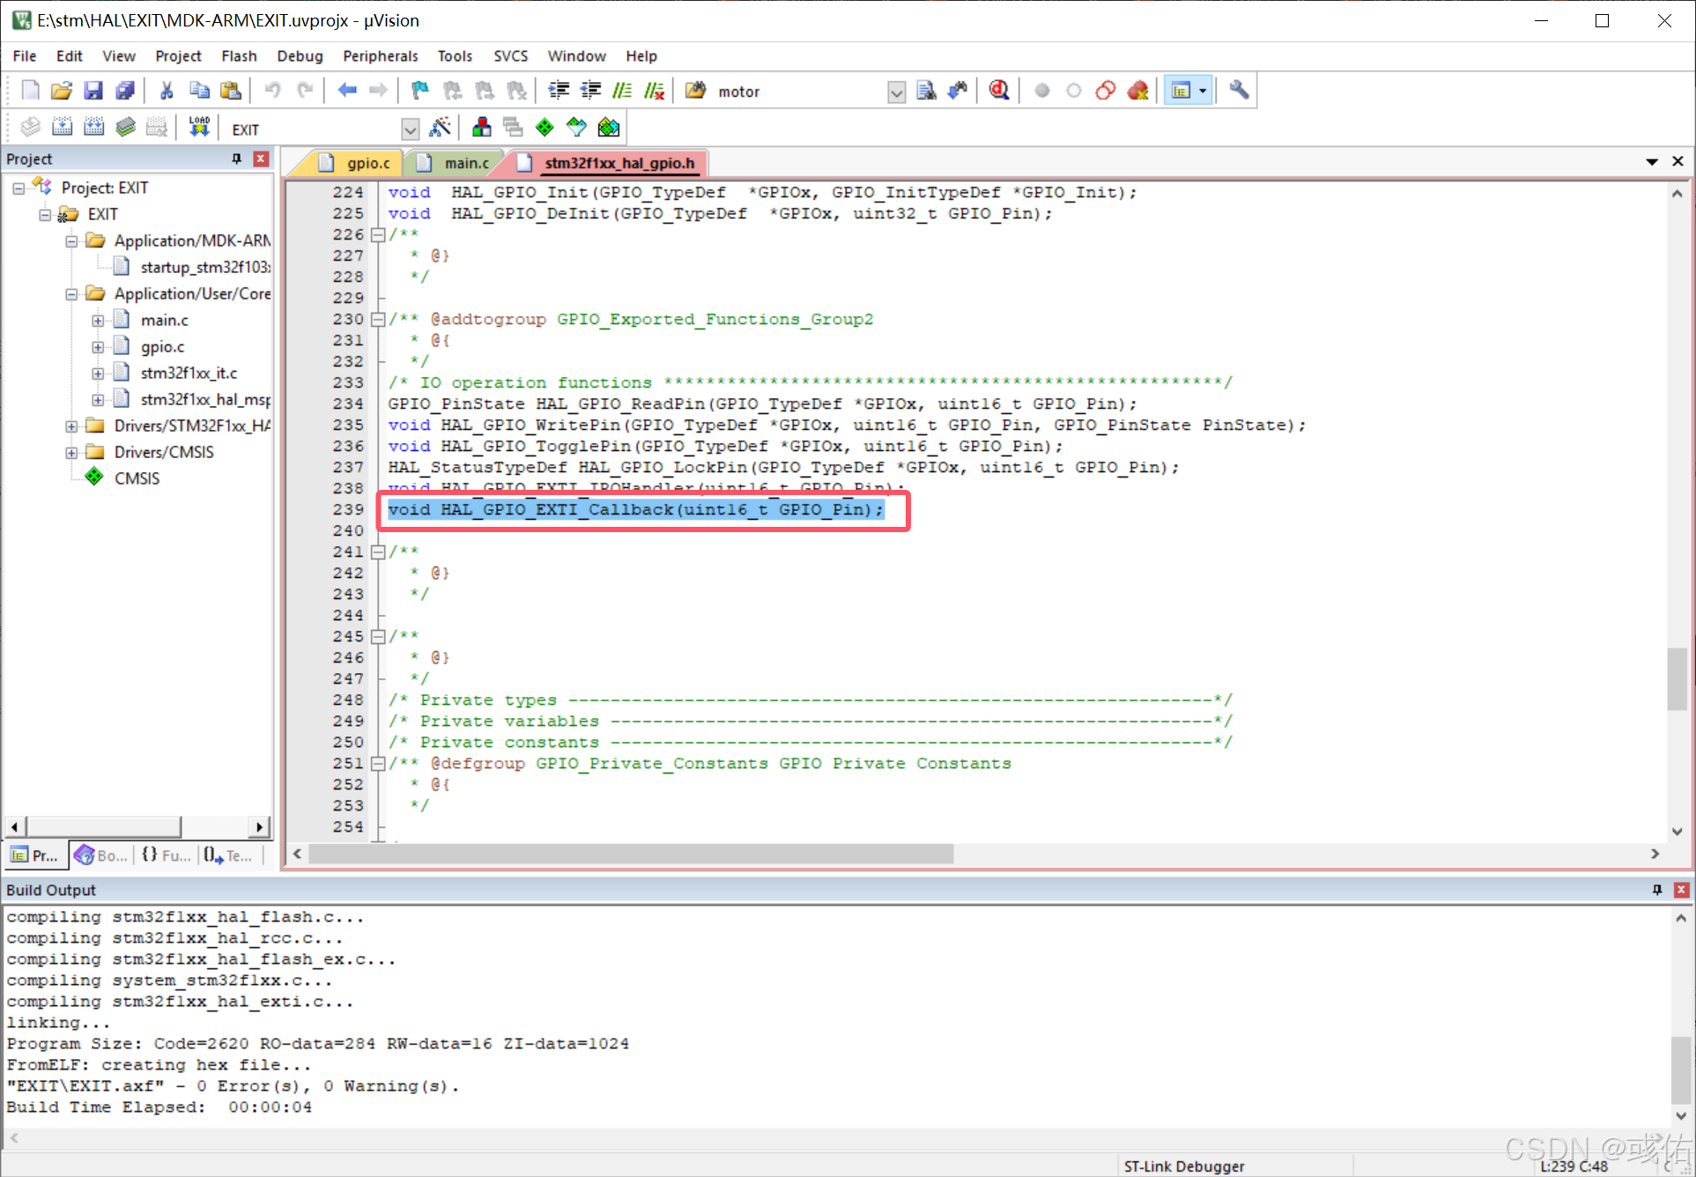Toggle the Project panel pin icon
The image size is (1696, 1177).
point(236,159)
